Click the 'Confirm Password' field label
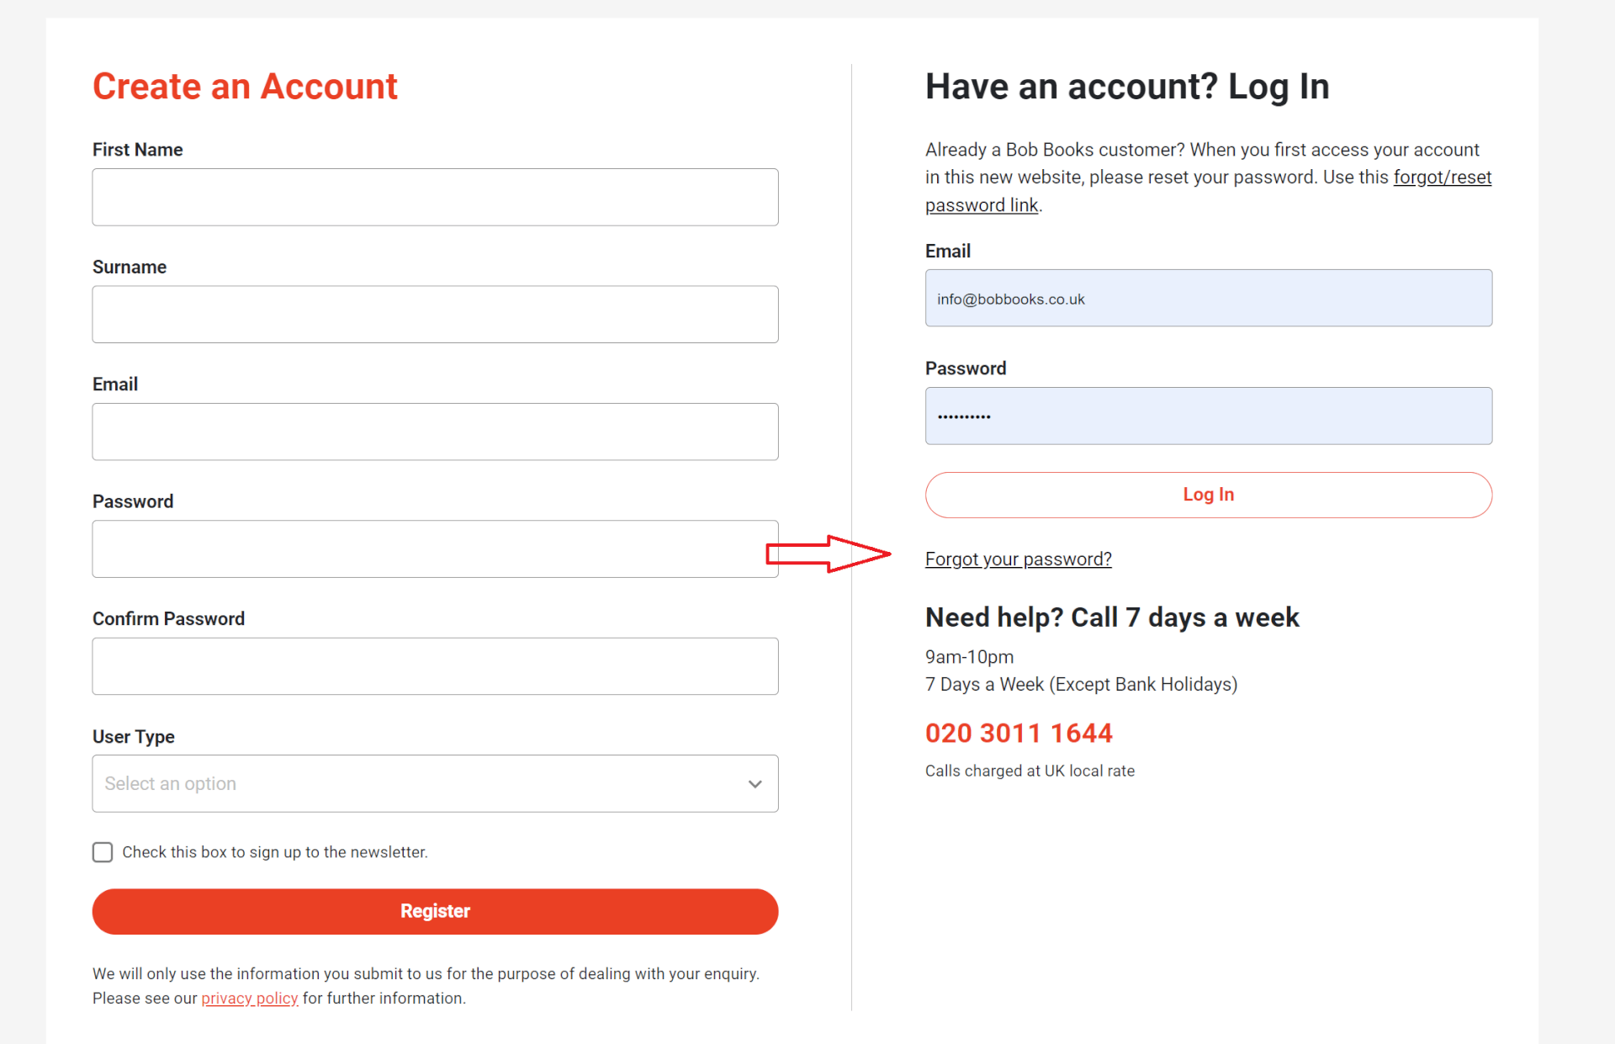The height and width of the screenshot is (1044, 1615). [x=168, y=619]
